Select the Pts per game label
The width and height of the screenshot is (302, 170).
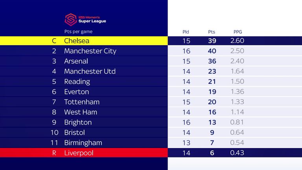pyautogui.click(x=78, y=31)
